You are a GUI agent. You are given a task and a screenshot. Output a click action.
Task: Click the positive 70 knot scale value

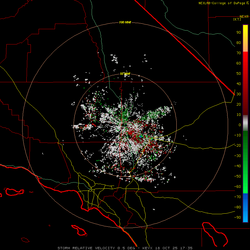pos(239,53)
